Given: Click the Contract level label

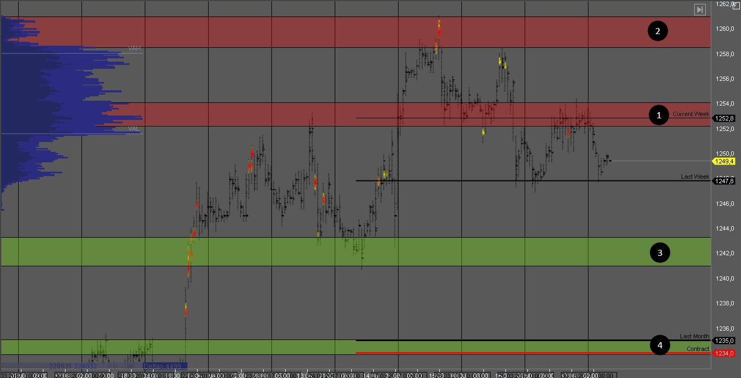Looking at the screenshot, I should coord(698,349).
